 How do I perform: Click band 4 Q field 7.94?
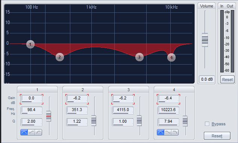tap(168, 122)
